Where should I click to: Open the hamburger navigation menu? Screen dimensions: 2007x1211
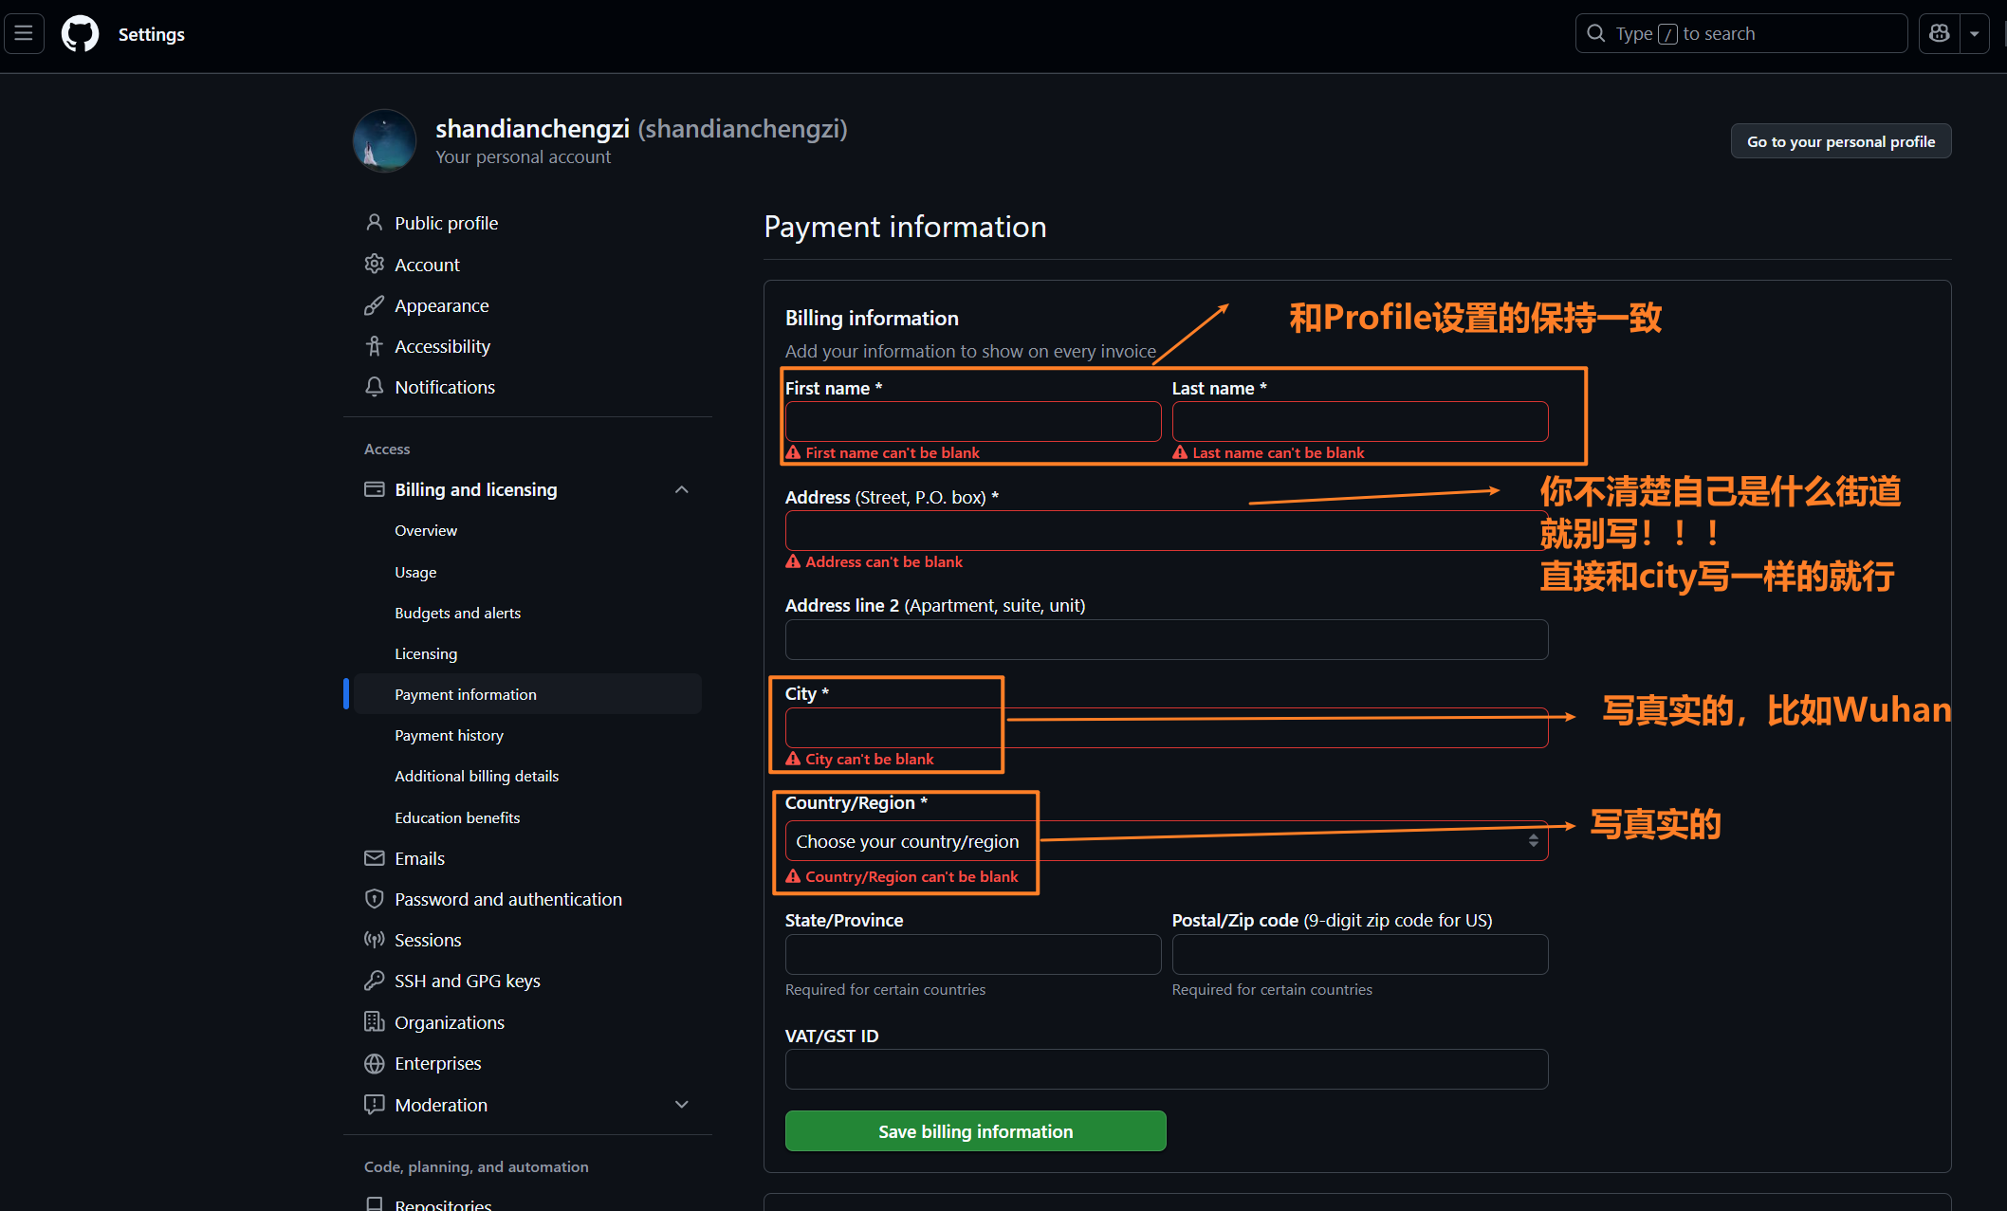click(24, 34)
